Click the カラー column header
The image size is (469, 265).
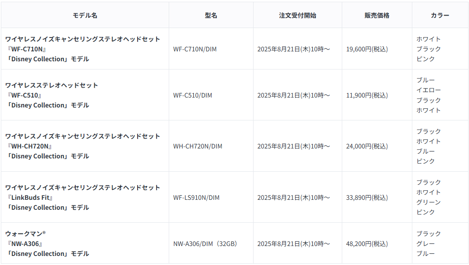440,16
